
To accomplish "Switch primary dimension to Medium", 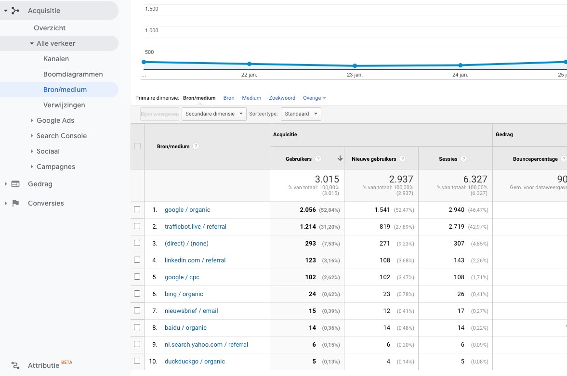I will (x=251, y=98).
